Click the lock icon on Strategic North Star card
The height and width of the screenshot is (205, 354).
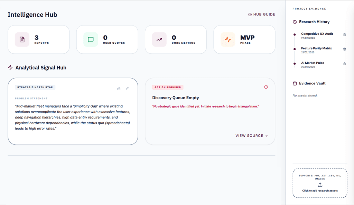pos(119,89)
